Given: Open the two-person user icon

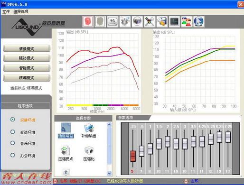Looking at the screenshot, I should point(187,21).
